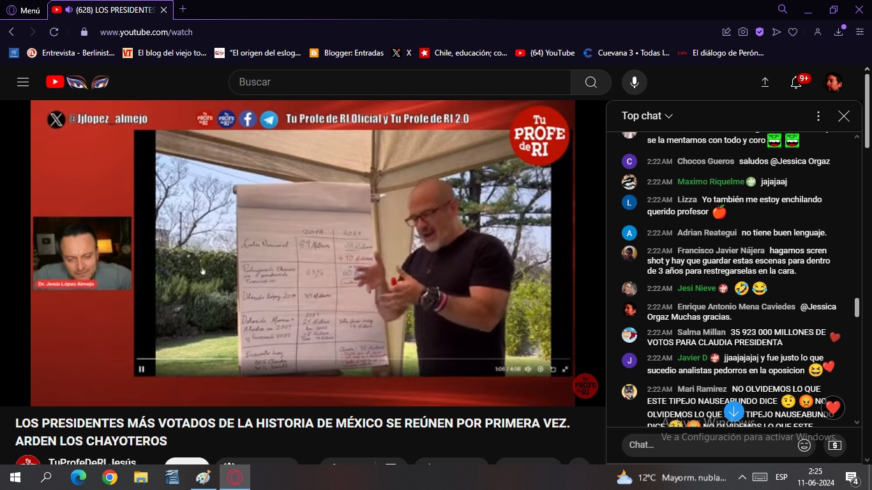Send a heart reaction in chat
Viewport: 872px width, 490px height.
point(833,407)
